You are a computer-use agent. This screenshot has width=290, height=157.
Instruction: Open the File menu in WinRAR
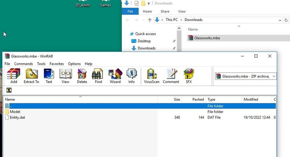(7, 64)
